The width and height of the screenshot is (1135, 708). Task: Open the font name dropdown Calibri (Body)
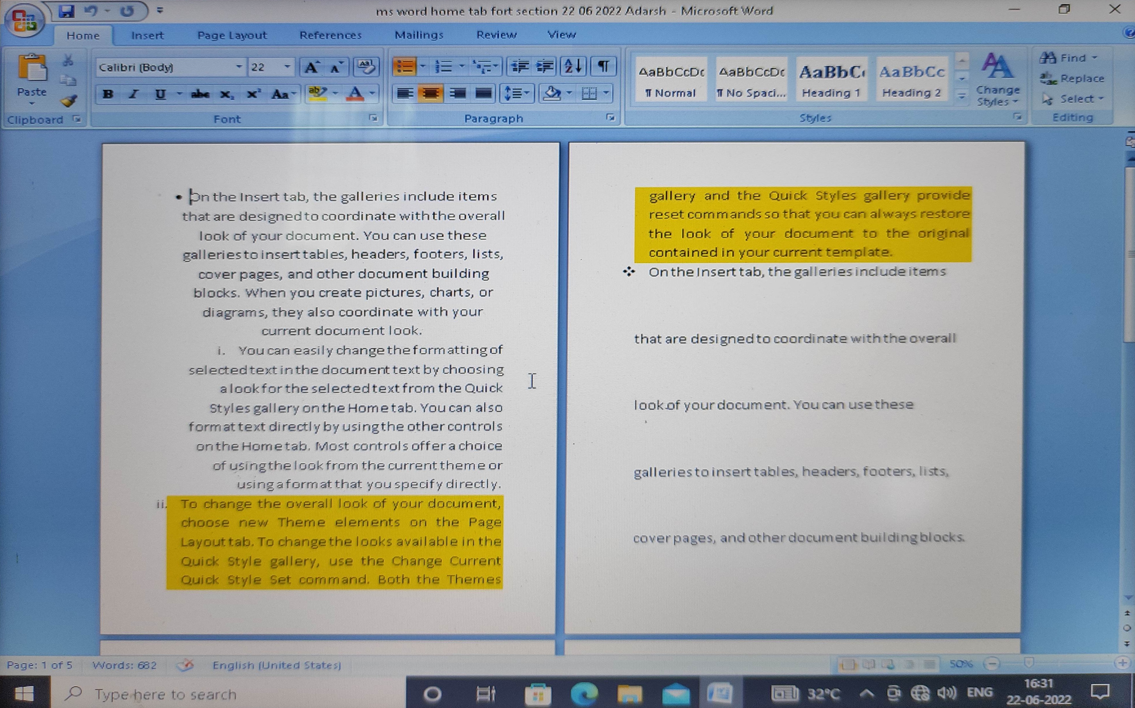(x=239, y=67)
